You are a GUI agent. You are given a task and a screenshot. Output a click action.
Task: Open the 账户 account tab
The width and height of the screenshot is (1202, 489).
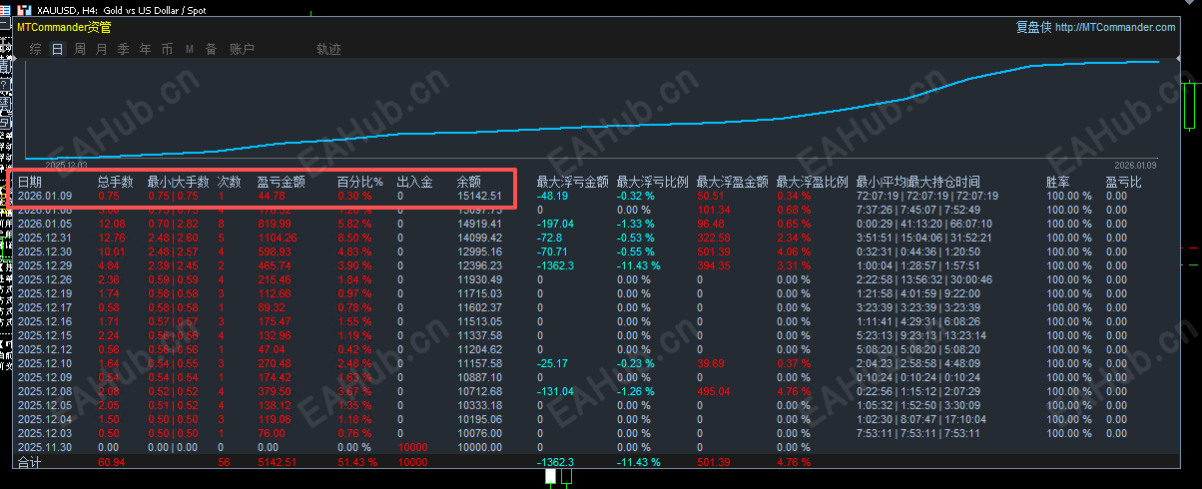click(x=242, y=49)
